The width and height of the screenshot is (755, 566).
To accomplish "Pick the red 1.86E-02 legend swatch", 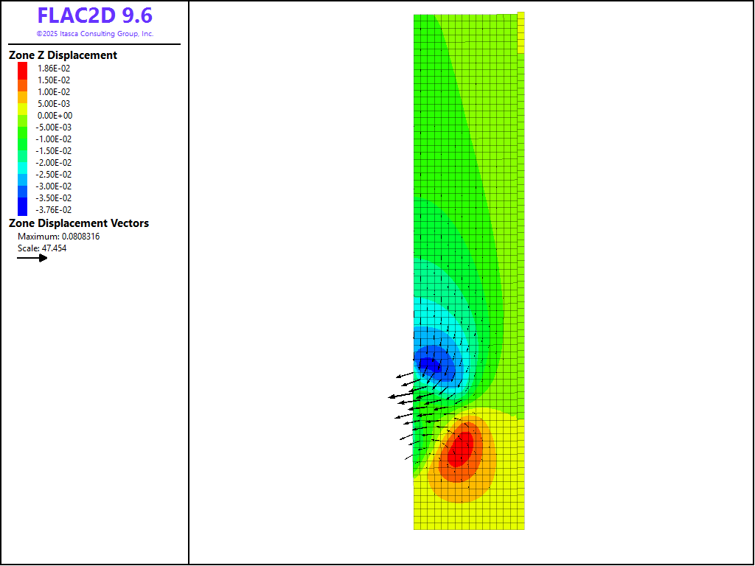I will coord(23,69).
